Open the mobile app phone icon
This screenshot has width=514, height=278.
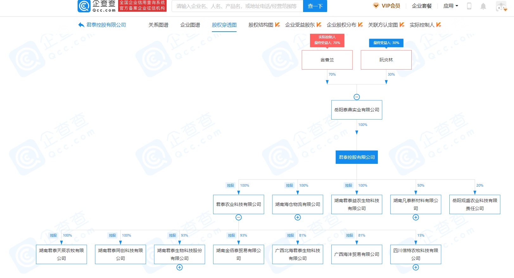(469, 6)
